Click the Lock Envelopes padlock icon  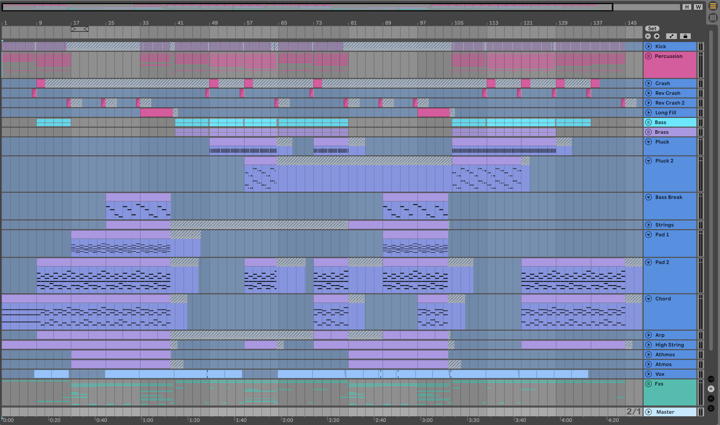point(685,36)
